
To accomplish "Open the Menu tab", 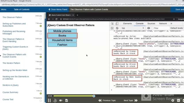I will click(4, 9).
